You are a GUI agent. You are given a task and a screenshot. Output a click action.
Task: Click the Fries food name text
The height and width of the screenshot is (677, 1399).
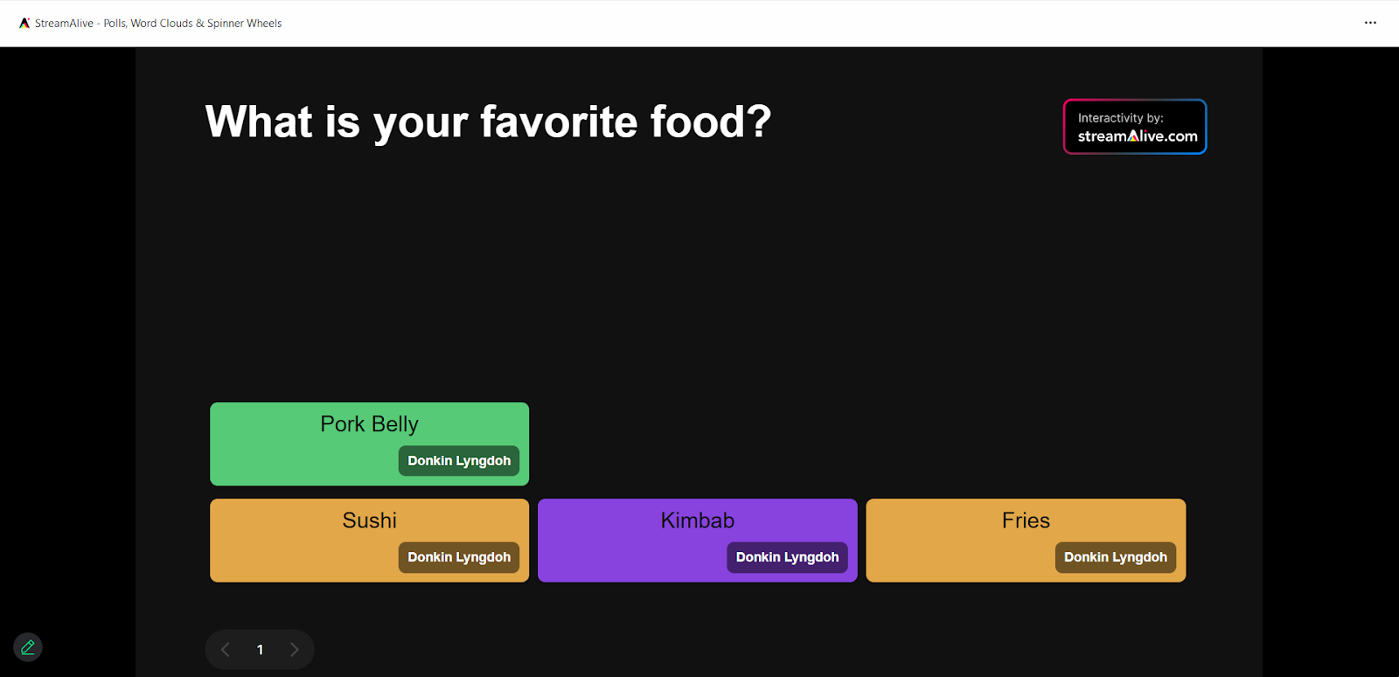pyautogui.click(x=1026, y=520)
